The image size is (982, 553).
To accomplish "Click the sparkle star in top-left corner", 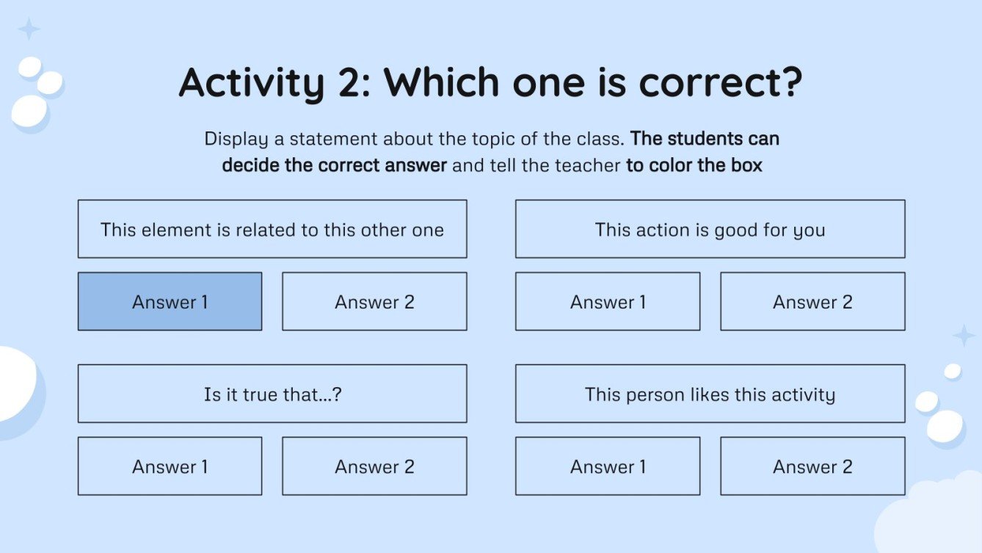I will click(x=29, y=29).
